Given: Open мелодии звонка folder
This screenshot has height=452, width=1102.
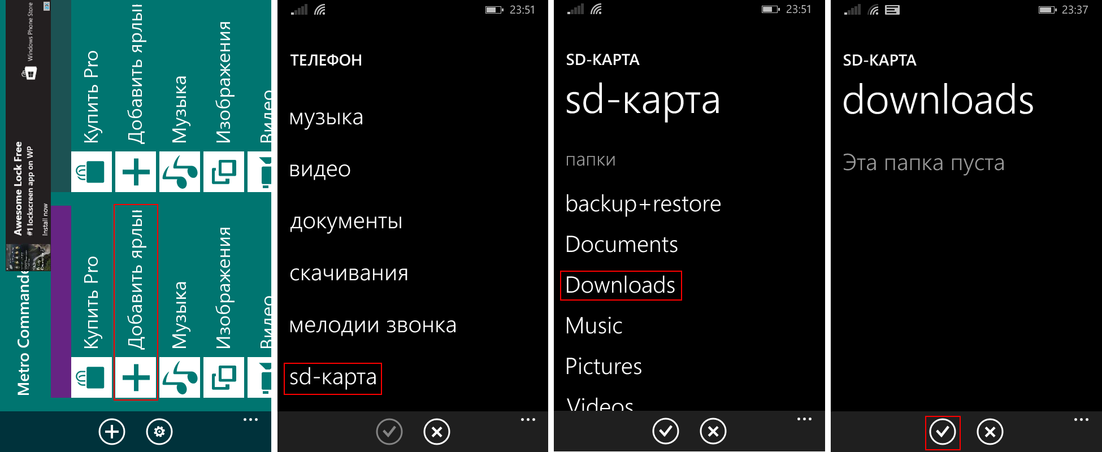Looking at the screenshot, I should pos(372,325).
